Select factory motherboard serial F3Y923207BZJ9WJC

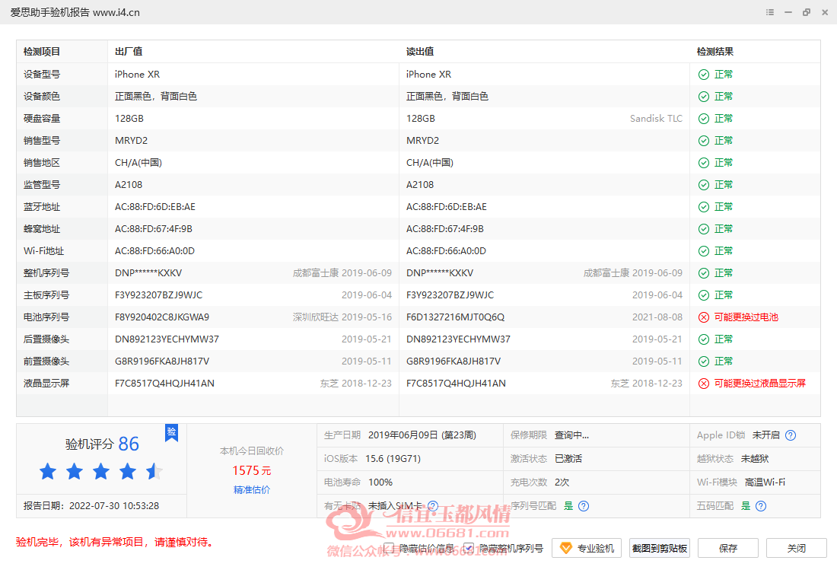coord(158,296)
